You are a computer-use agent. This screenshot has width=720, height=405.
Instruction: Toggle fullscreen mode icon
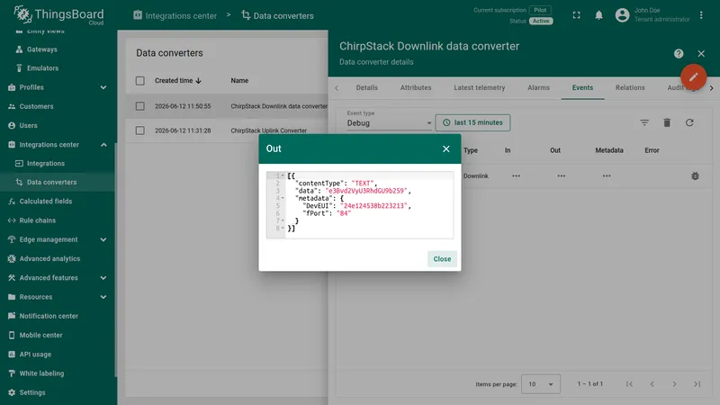pyautogui.click(x=576, y=15)
